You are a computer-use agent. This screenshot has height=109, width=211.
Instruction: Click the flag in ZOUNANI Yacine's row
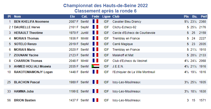click(x=95, y=55)
